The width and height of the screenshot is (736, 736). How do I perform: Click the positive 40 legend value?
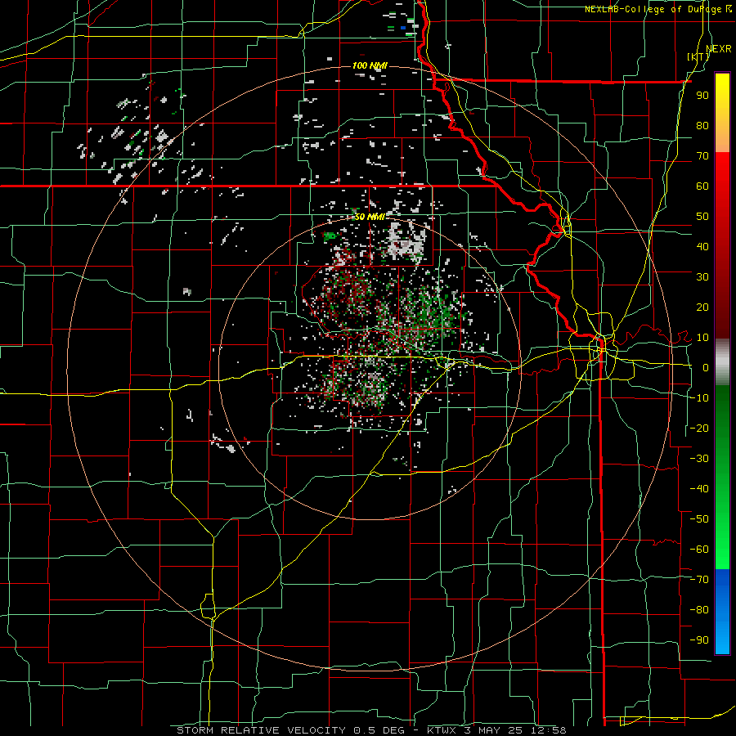(x=702, y=247)
